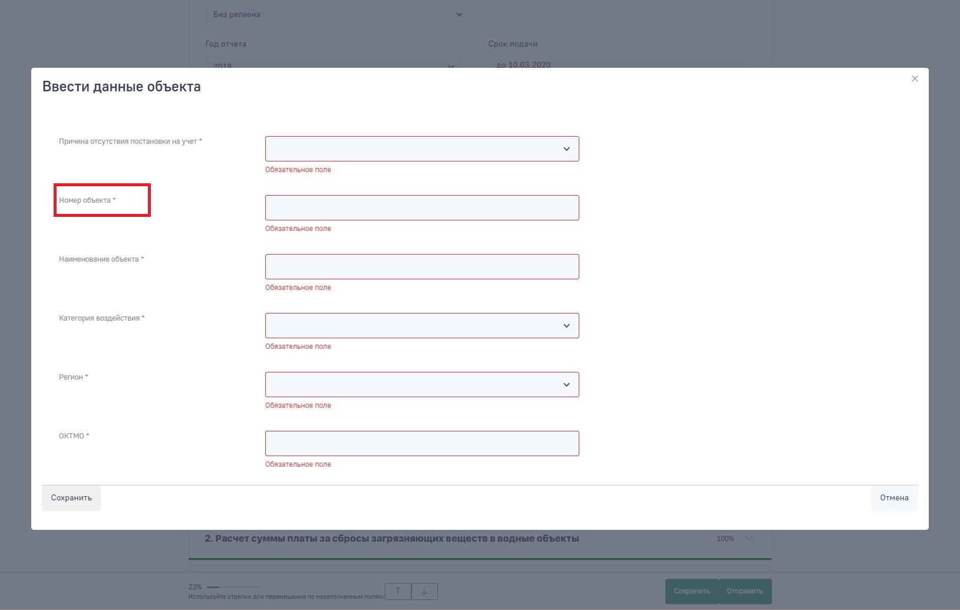960x610 pixels.
Task: Expand the 'Год отчета' 2019 dropdown arrow
Action: tap(451, 65)
